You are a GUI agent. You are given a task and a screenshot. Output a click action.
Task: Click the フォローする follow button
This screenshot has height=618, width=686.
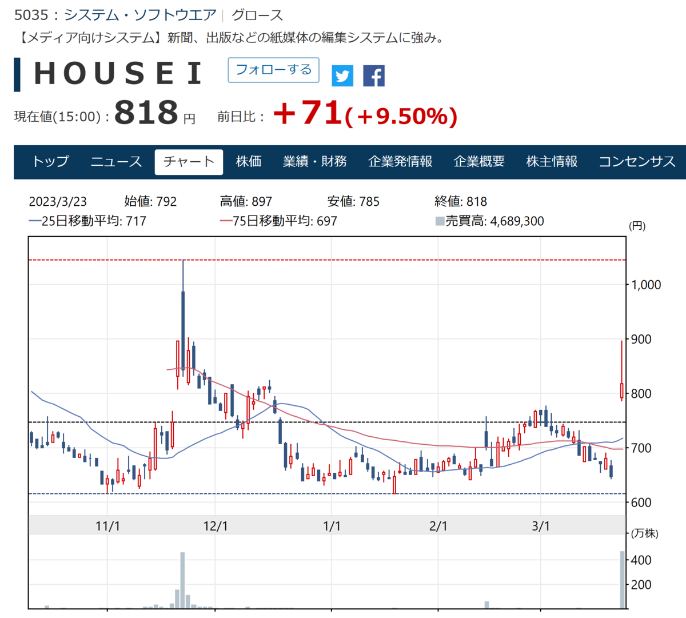[273, 70]
